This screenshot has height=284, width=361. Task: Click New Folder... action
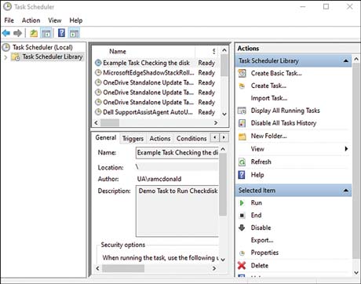pos(268,137)
